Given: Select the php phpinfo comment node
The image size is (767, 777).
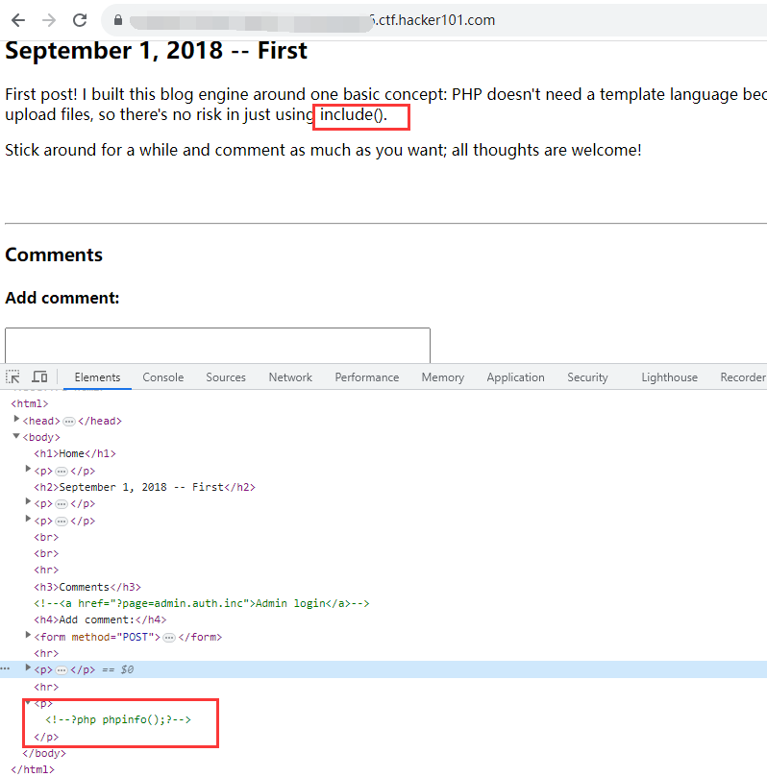Looking at the screenshot, I should point(118,719).
